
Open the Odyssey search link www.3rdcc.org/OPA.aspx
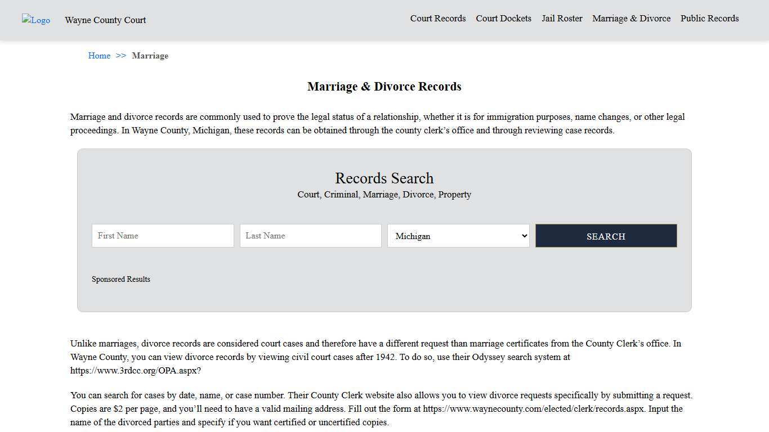pyautogui.click(x=134, y=370)
